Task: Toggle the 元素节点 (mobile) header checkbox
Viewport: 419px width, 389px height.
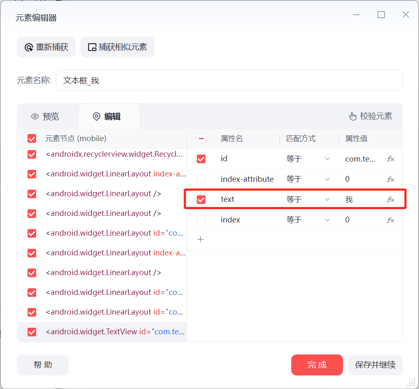Action: coord(32,139)
